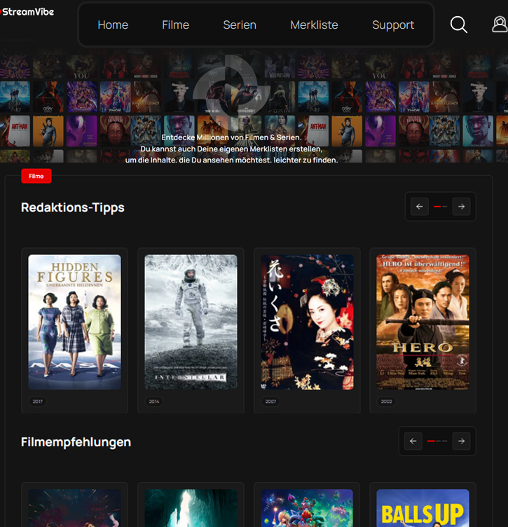Open the Filme nav item

175,25
